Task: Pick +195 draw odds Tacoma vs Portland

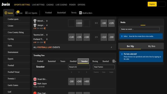Action: pyautogui.click(x=79, y=37)
